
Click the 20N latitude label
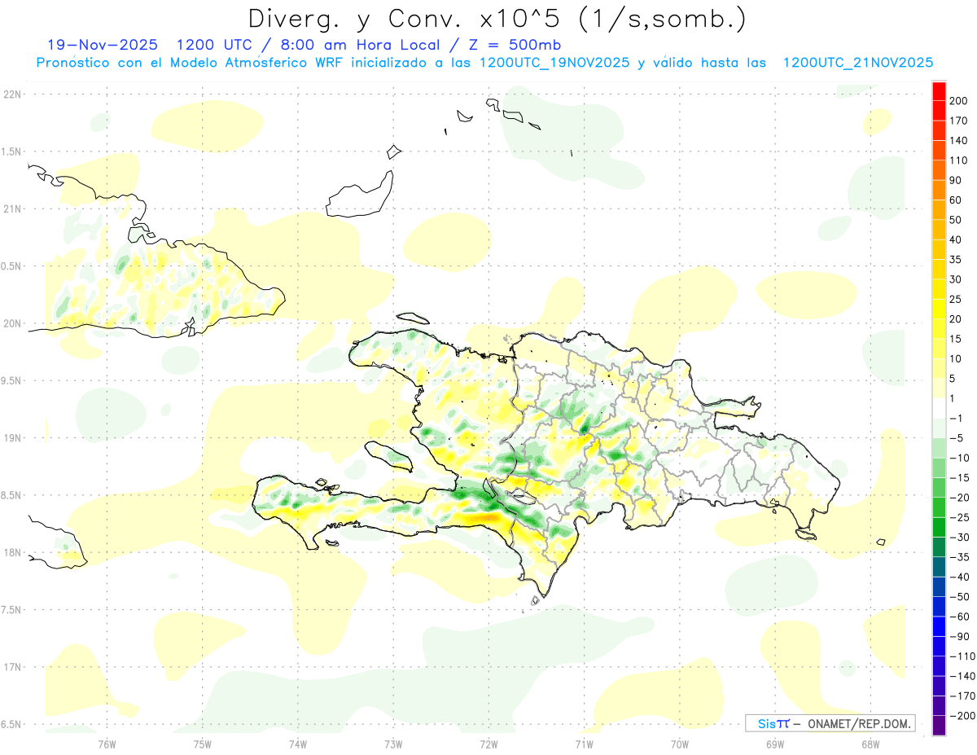tap(11, 323)
